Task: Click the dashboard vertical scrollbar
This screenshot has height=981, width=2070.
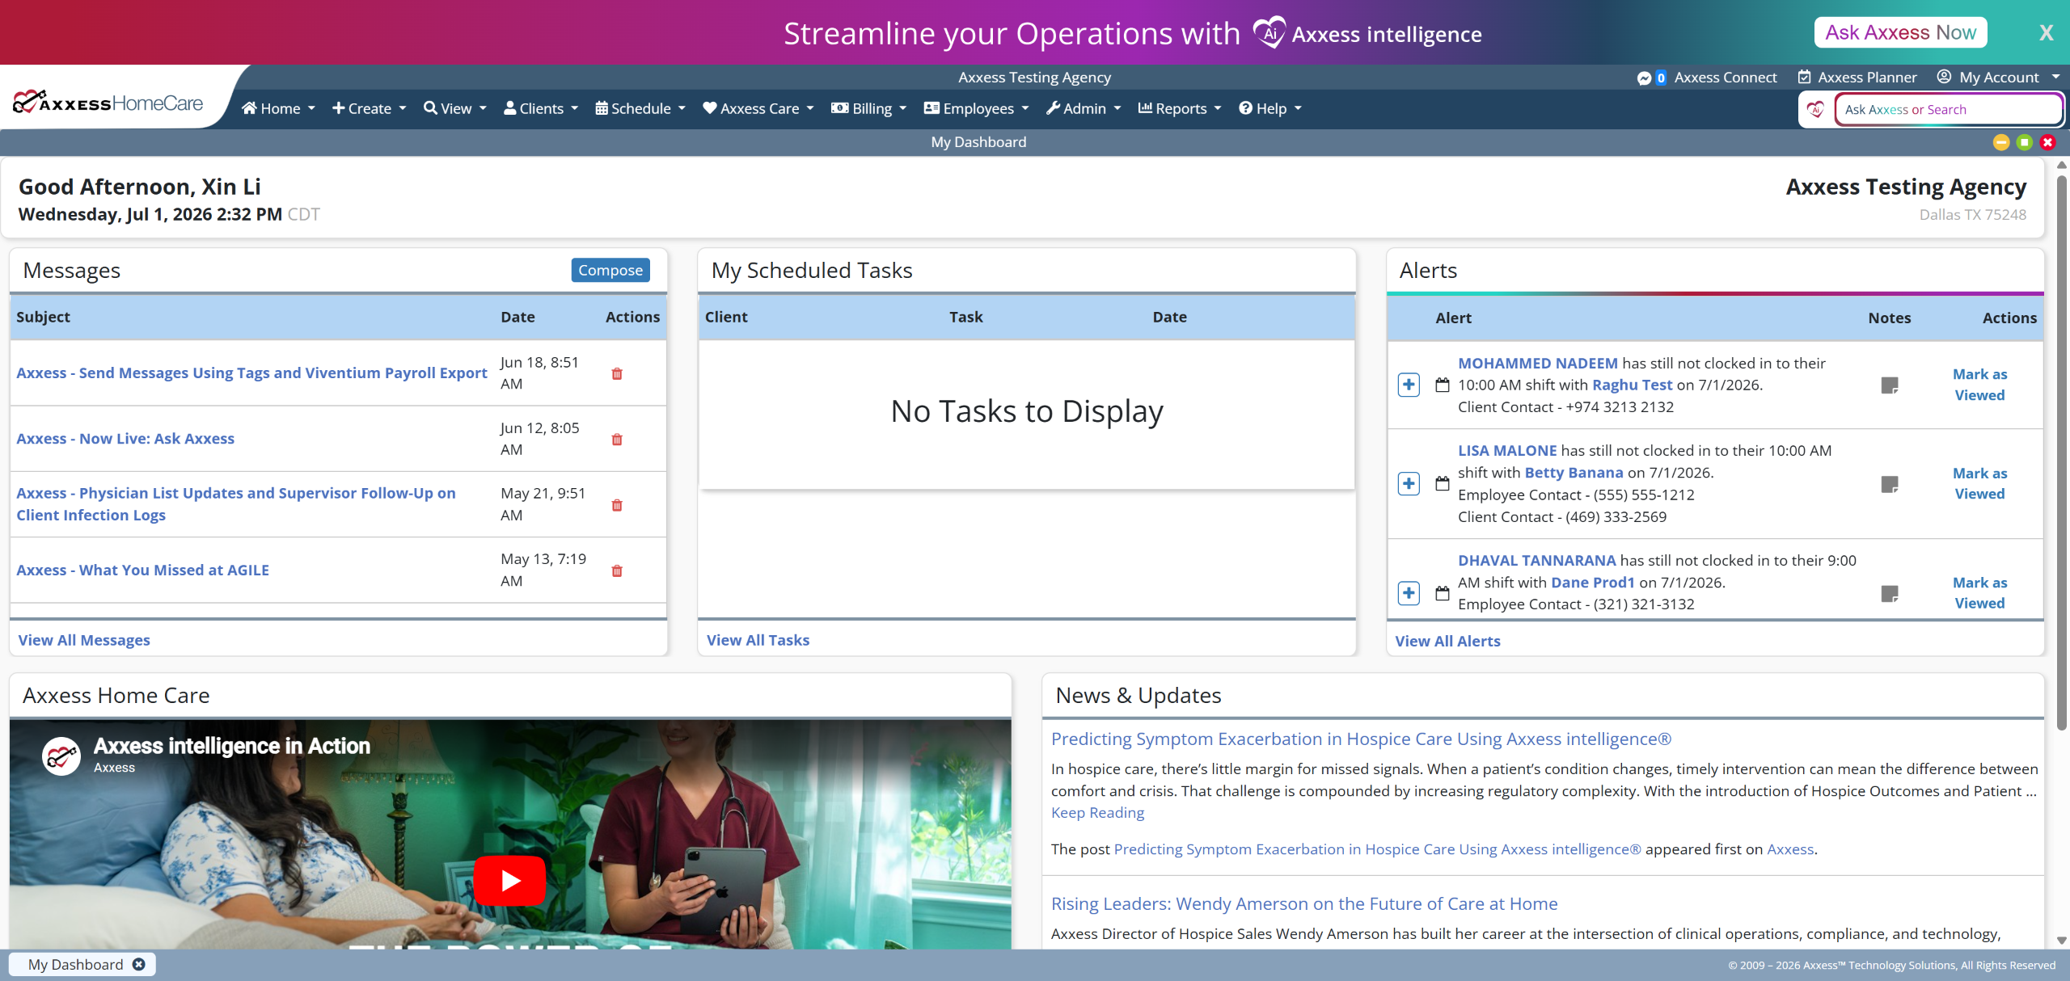Action: (2061, 453)
